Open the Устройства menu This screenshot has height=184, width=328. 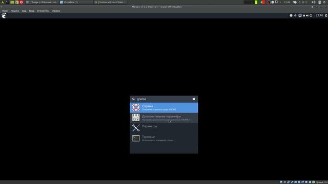(43, 11)
